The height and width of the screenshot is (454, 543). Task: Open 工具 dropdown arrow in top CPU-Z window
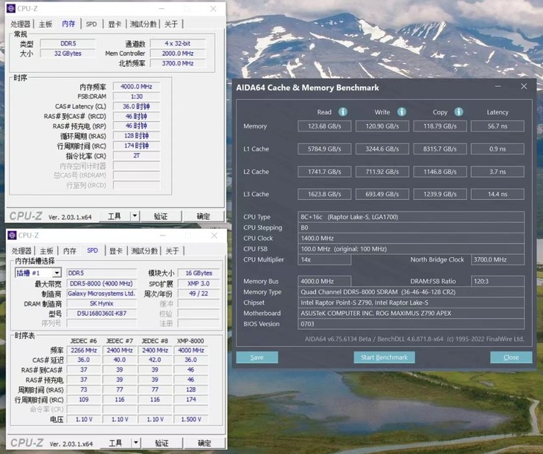click(135, 216)
